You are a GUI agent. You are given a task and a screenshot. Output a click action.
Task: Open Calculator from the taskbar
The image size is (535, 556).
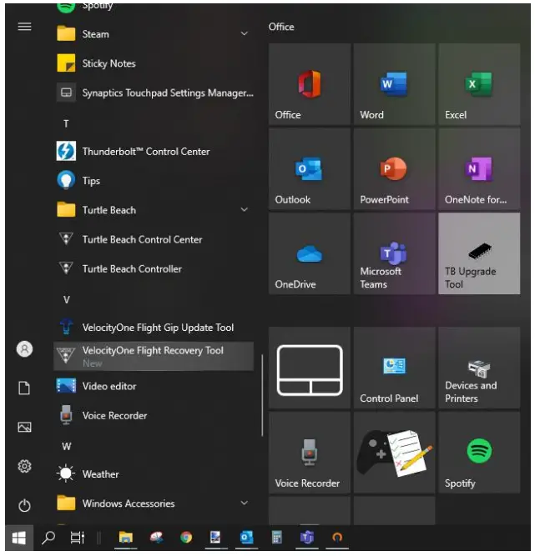[x=277, y=538]
